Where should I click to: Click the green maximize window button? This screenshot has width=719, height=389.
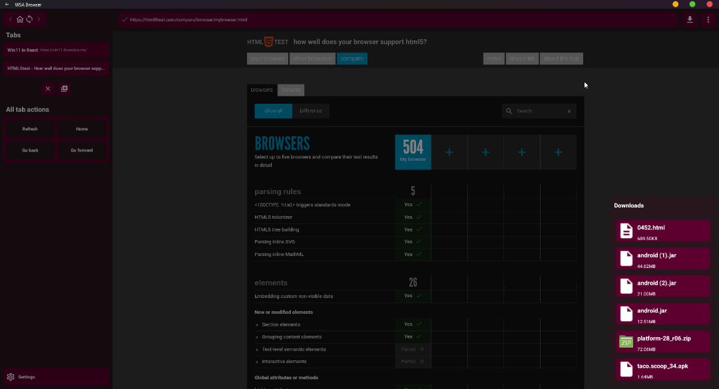pos(692,4)
